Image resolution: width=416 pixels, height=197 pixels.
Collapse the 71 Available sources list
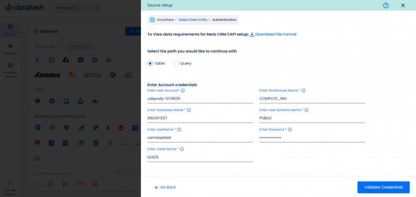coord(80,46)
